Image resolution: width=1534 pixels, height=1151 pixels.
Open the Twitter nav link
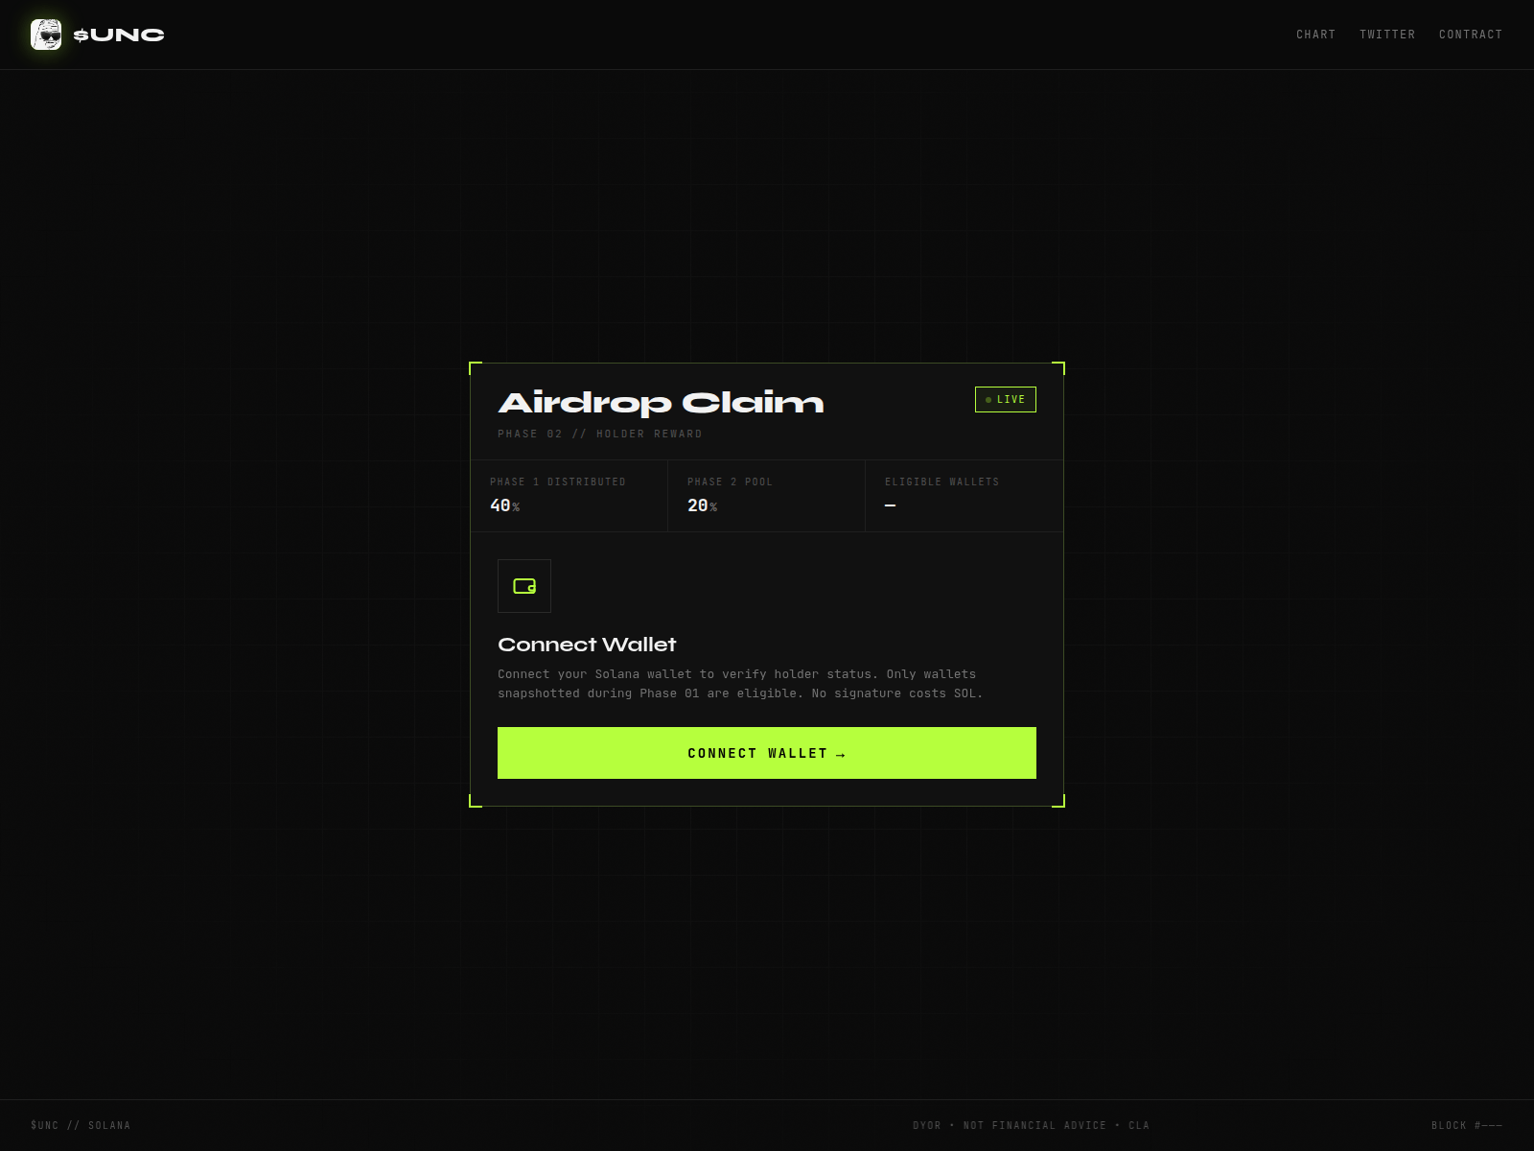[1386, 35]
